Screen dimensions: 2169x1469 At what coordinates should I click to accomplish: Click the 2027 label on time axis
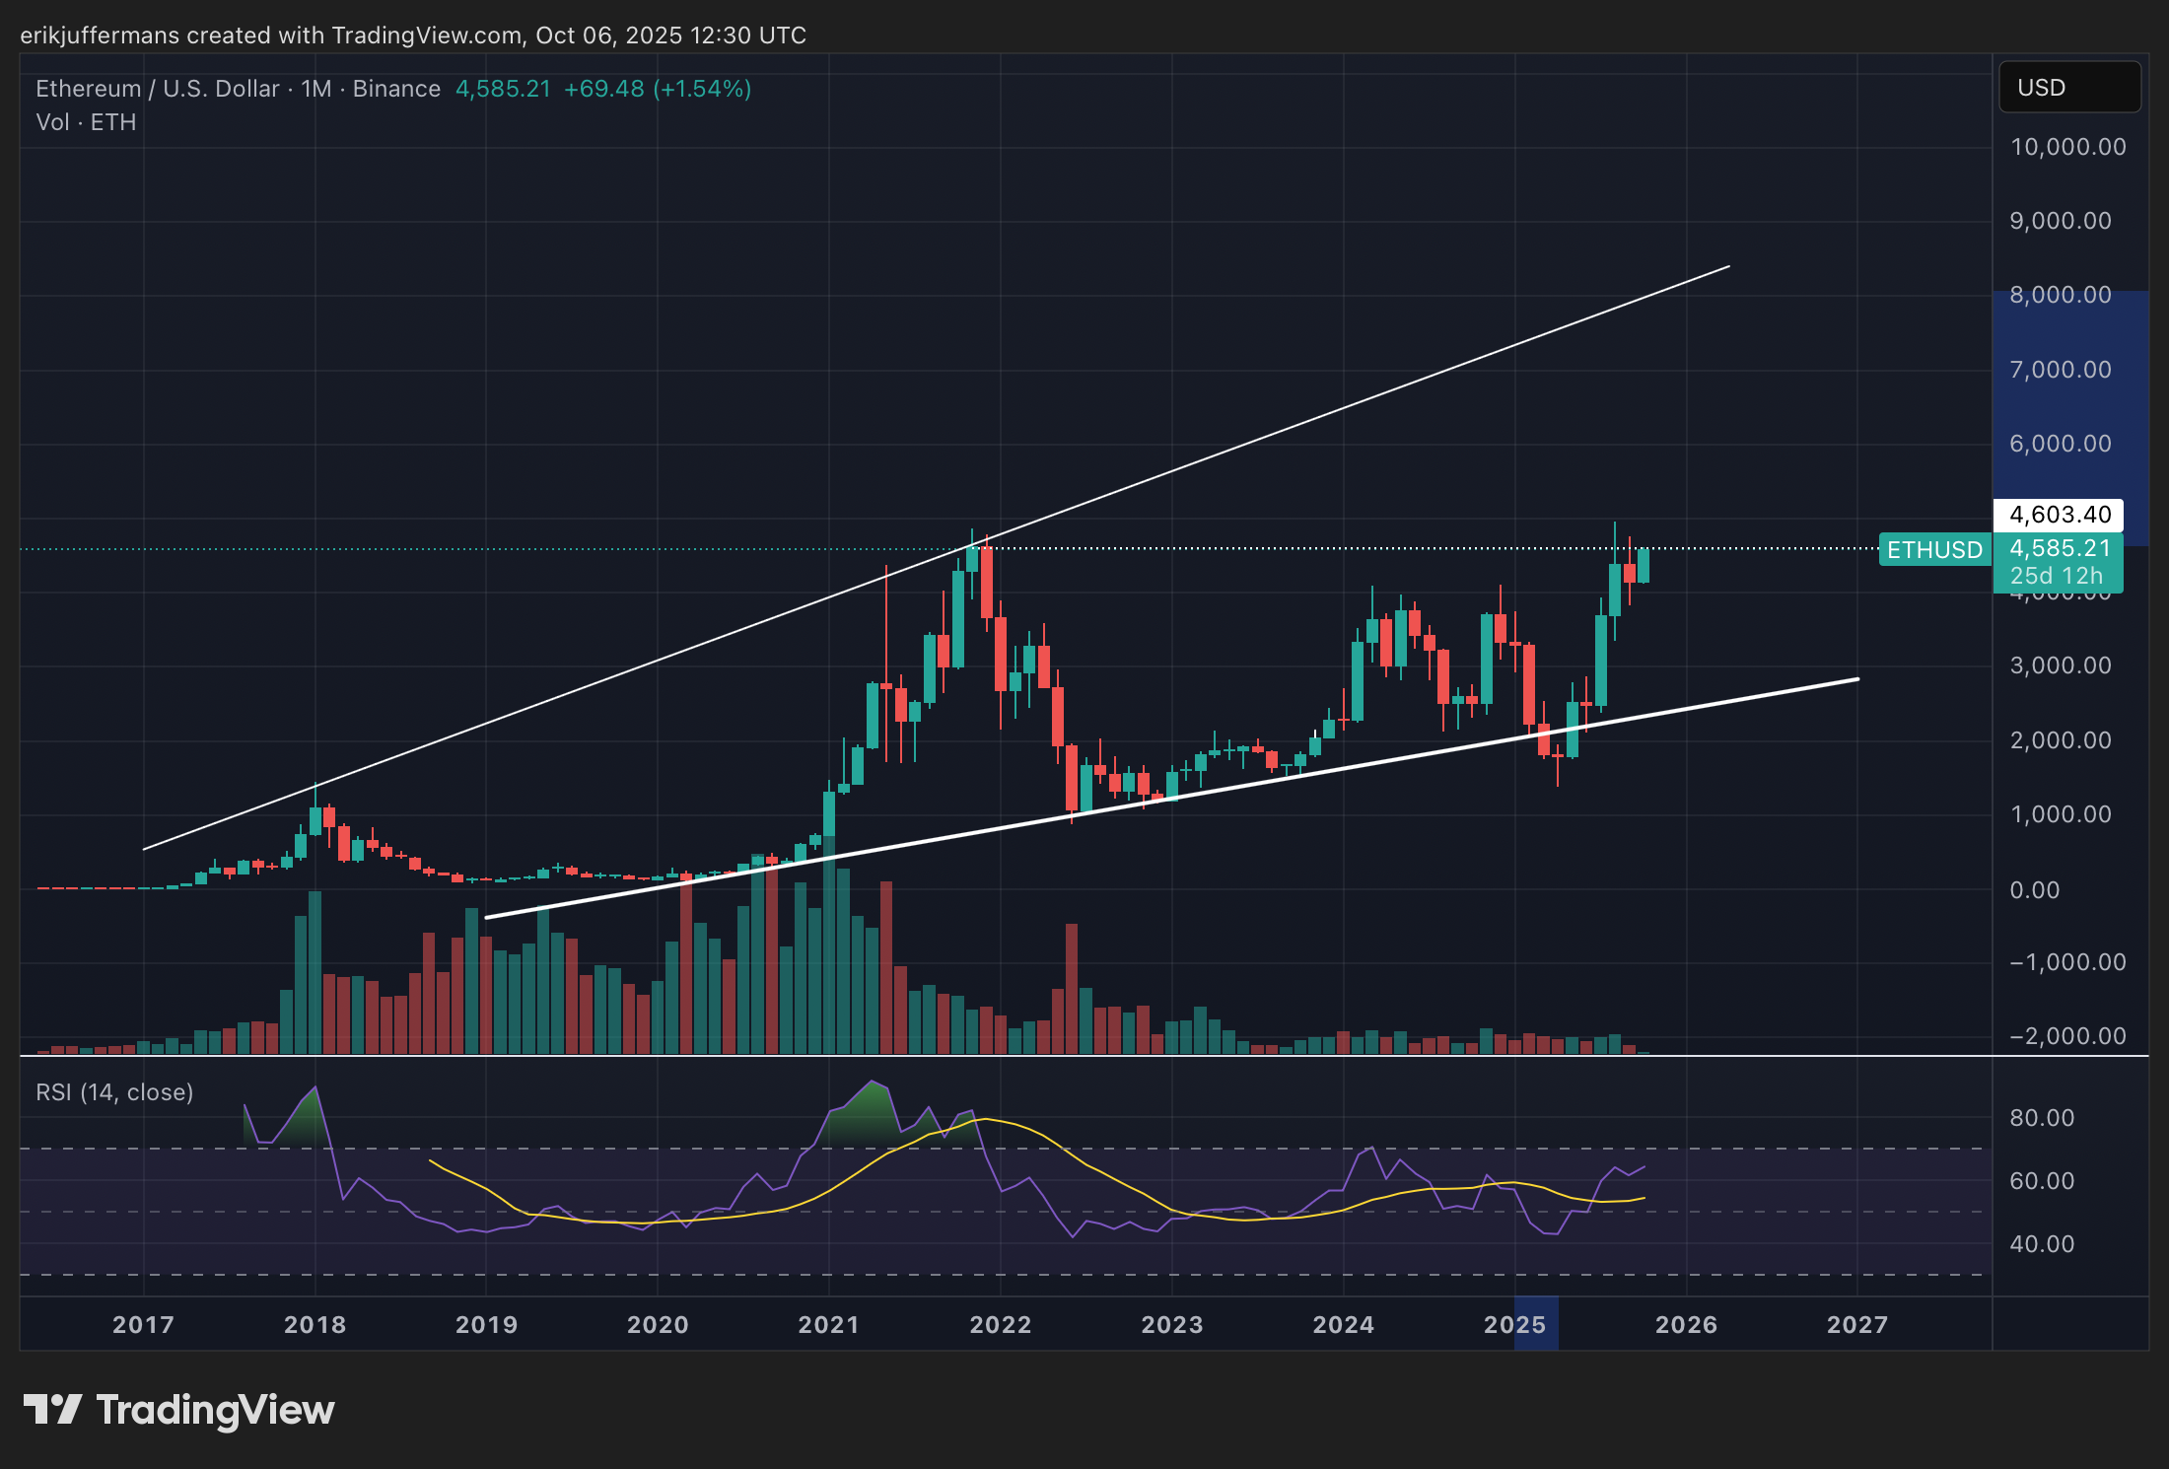click(1857, 1324)
